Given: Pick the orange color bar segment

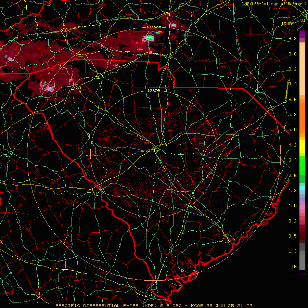Looking at the screenshot, I should (x=302, y=118).
